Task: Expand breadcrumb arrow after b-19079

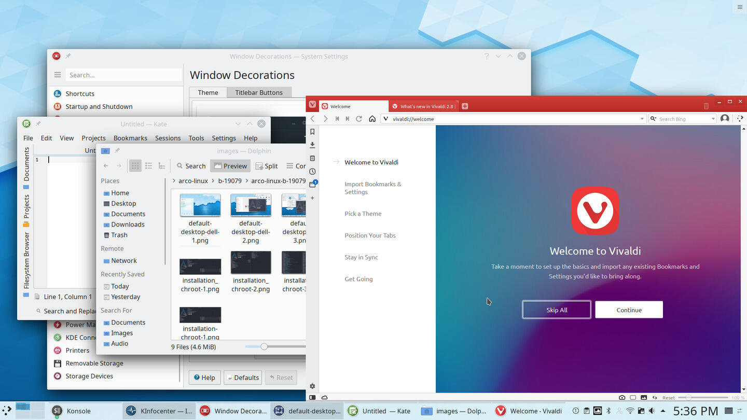Action: click(x=246, y=181)
